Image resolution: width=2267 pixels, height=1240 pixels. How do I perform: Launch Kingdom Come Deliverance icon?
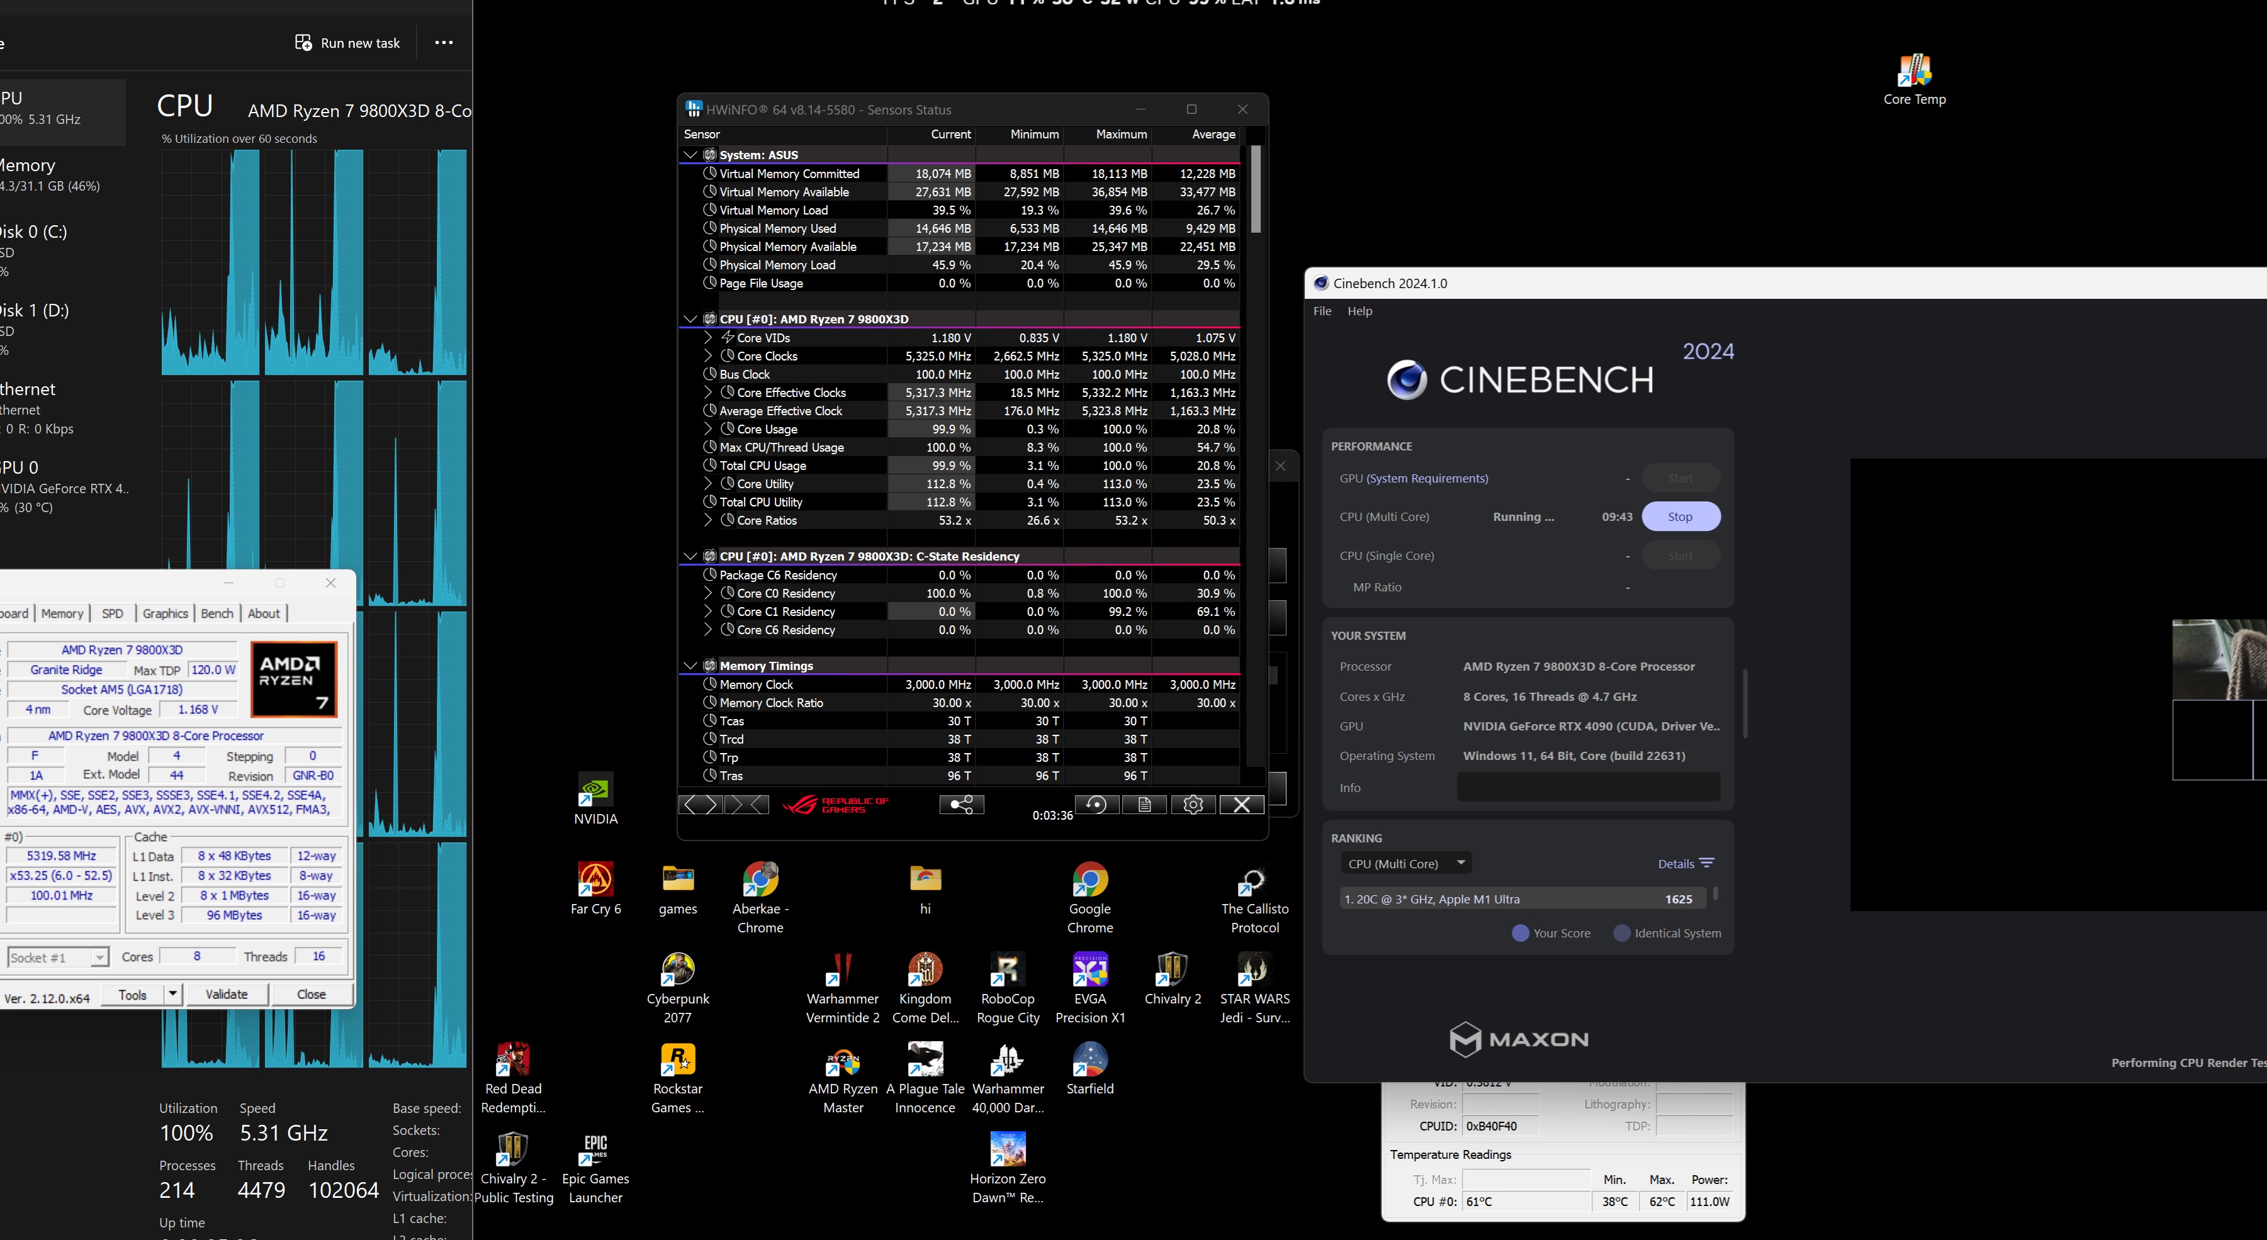coord(925,988)
